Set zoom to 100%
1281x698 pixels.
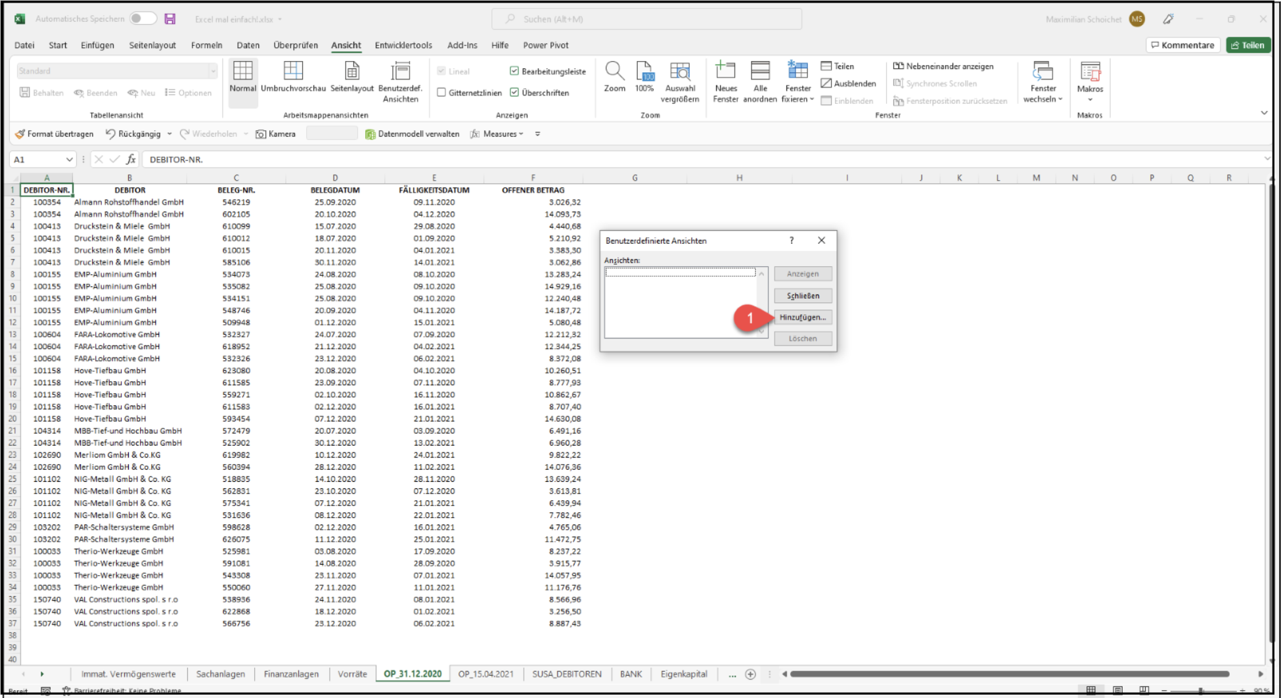click(x=644, y=76)
